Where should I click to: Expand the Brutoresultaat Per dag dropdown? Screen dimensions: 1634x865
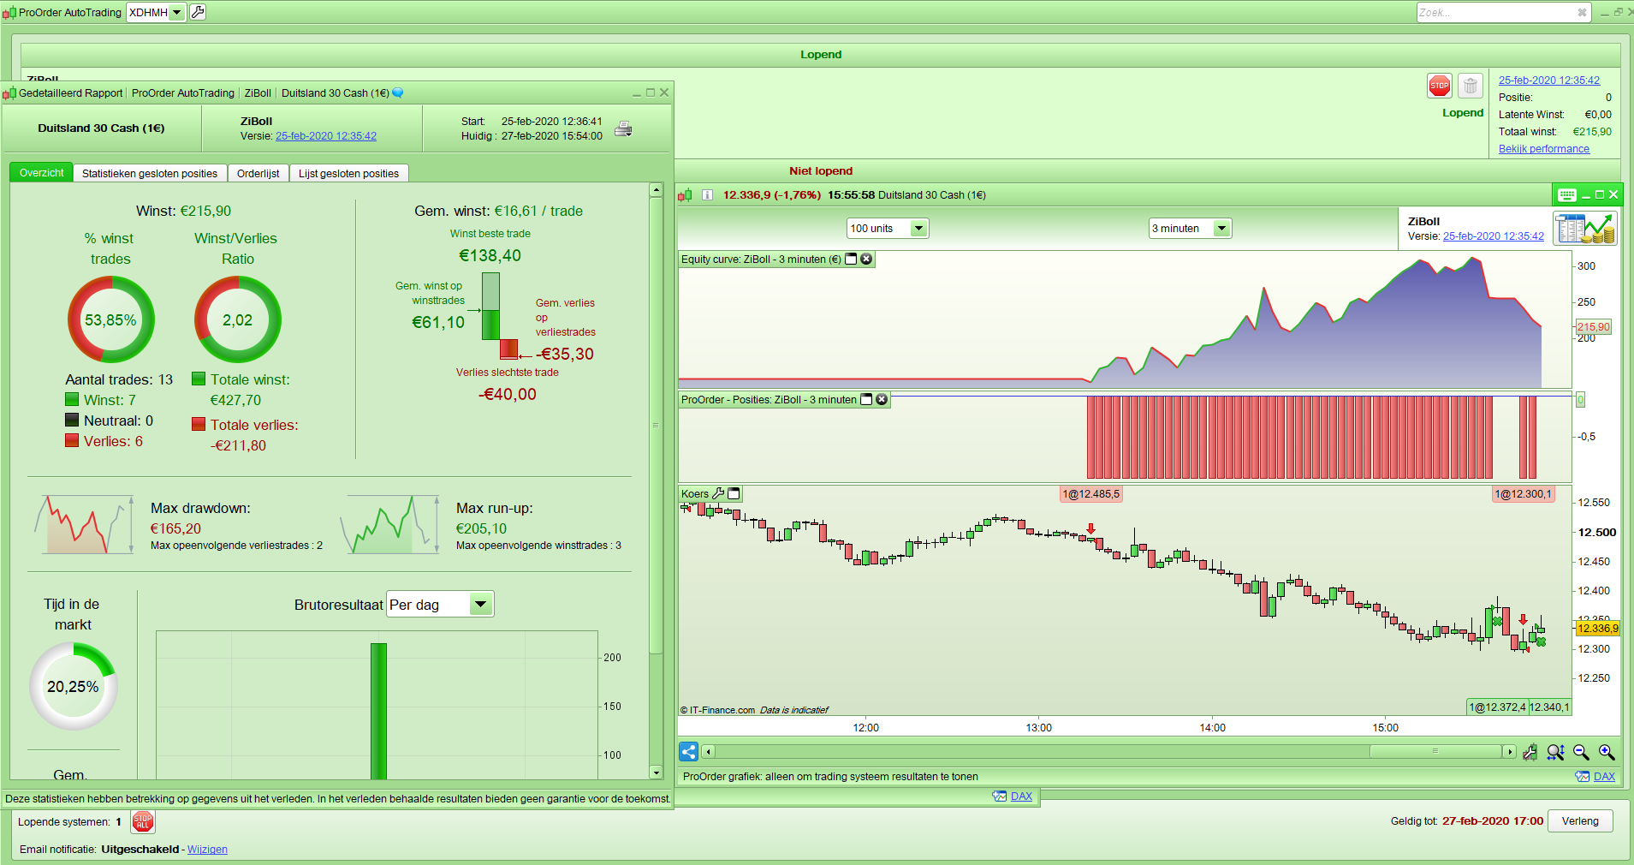481,605
